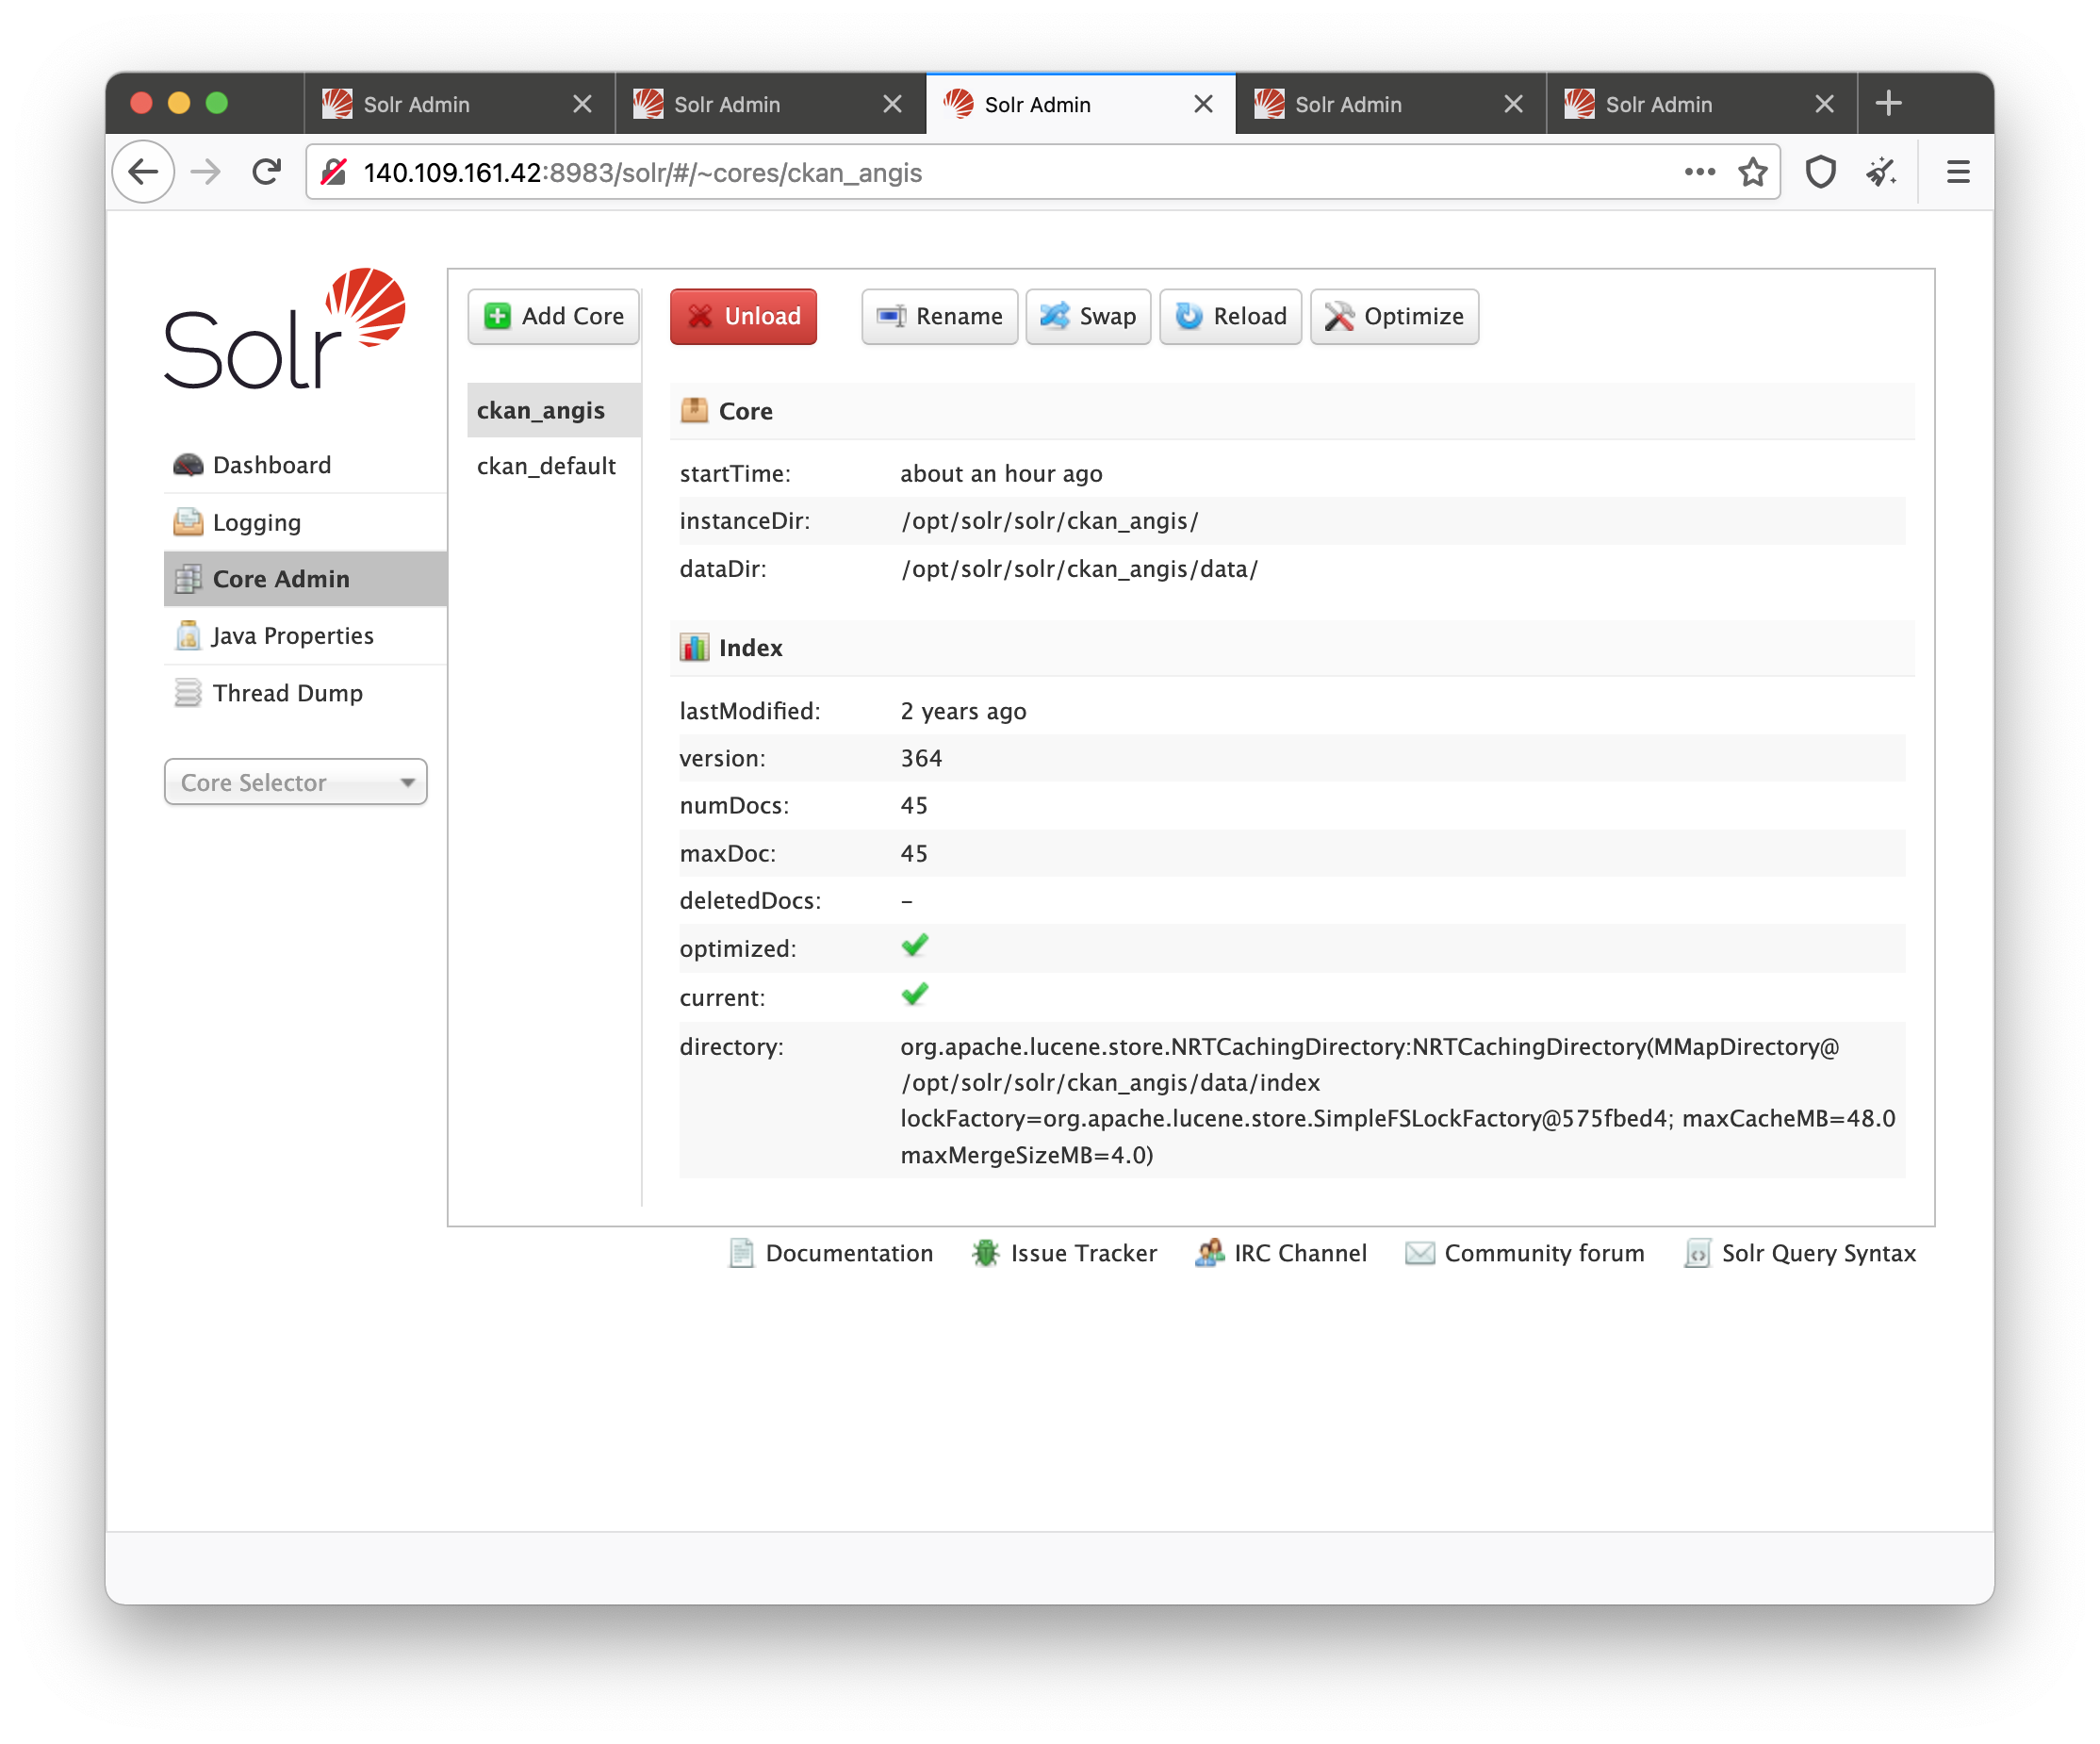Select ckan_angis in core list
The width and height of the screenshot is (2100, 1744).
[553, 410]
